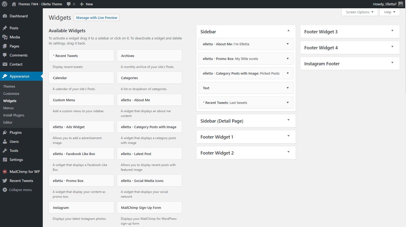Click the Dashboard gauge icon
Image resolution: width=406 pixels, height=227 pixels.
(x=5, y=16)
